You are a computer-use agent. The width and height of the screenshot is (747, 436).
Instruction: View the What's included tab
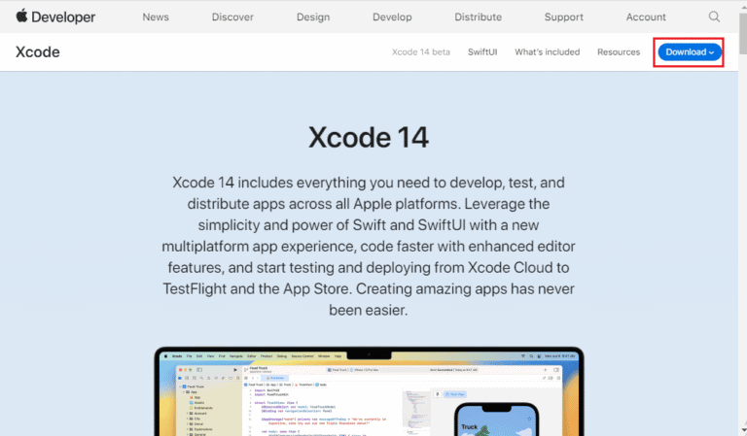tap(547, 51)
